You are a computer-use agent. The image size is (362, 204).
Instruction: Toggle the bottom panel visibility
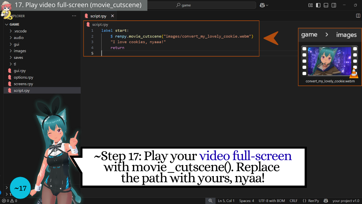pos(326,5)
